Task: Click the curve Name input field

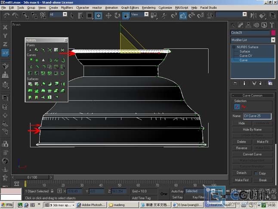Action: [x=257, y=116]
